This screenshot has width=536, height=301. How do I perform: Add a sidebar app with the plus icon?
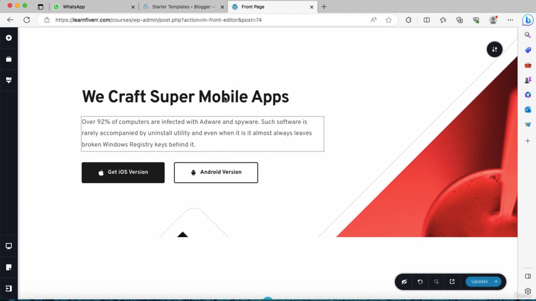coord(528,141)
